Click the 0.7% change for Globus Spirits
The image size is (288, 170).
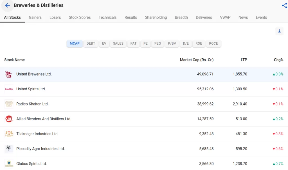click(278, 164)
